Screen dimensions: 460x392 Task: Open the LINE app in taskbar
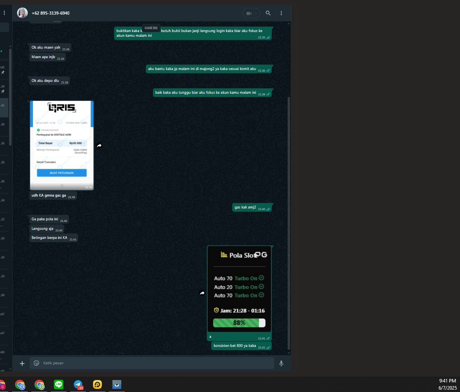tap(59, 384)
